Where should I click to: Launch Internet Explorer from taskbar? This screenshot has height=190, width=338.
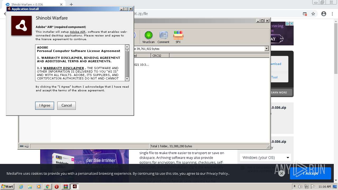coord(21,187)
